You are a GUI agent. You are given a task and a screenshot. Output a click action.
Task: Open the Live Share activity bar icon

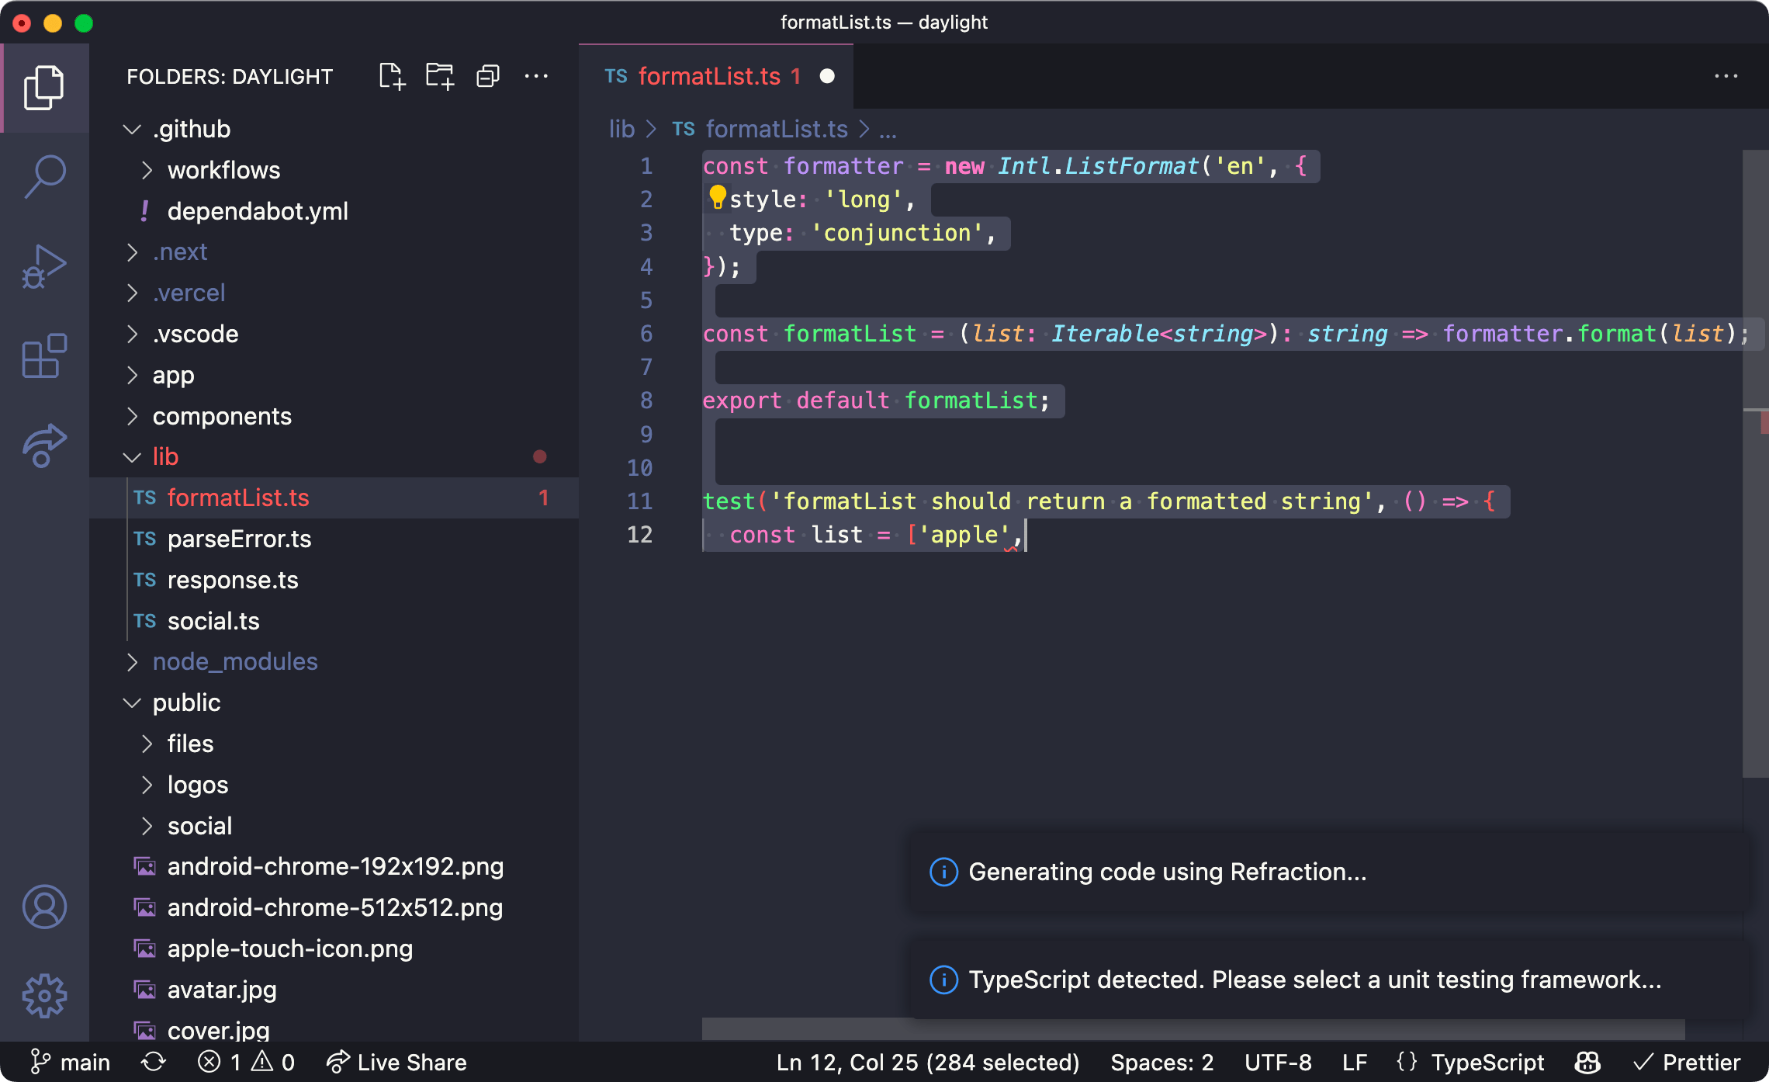tap(44, 446)
